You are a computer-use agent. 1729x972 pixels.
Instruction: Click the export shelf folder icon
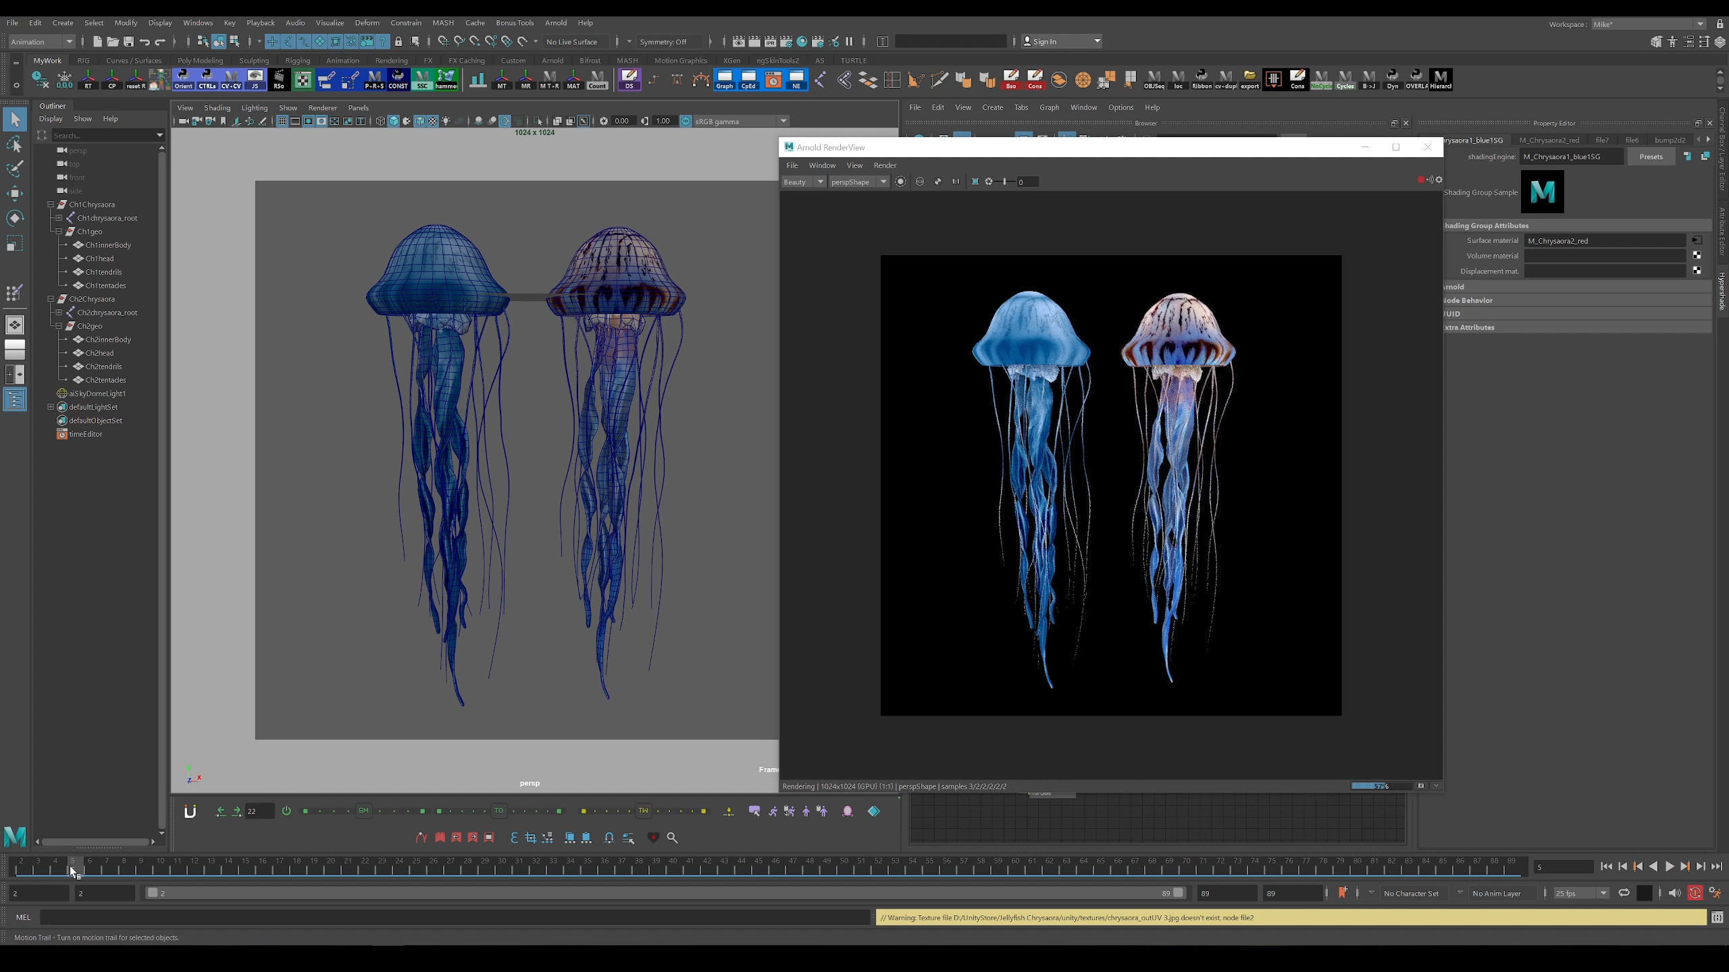(1249, 79)
